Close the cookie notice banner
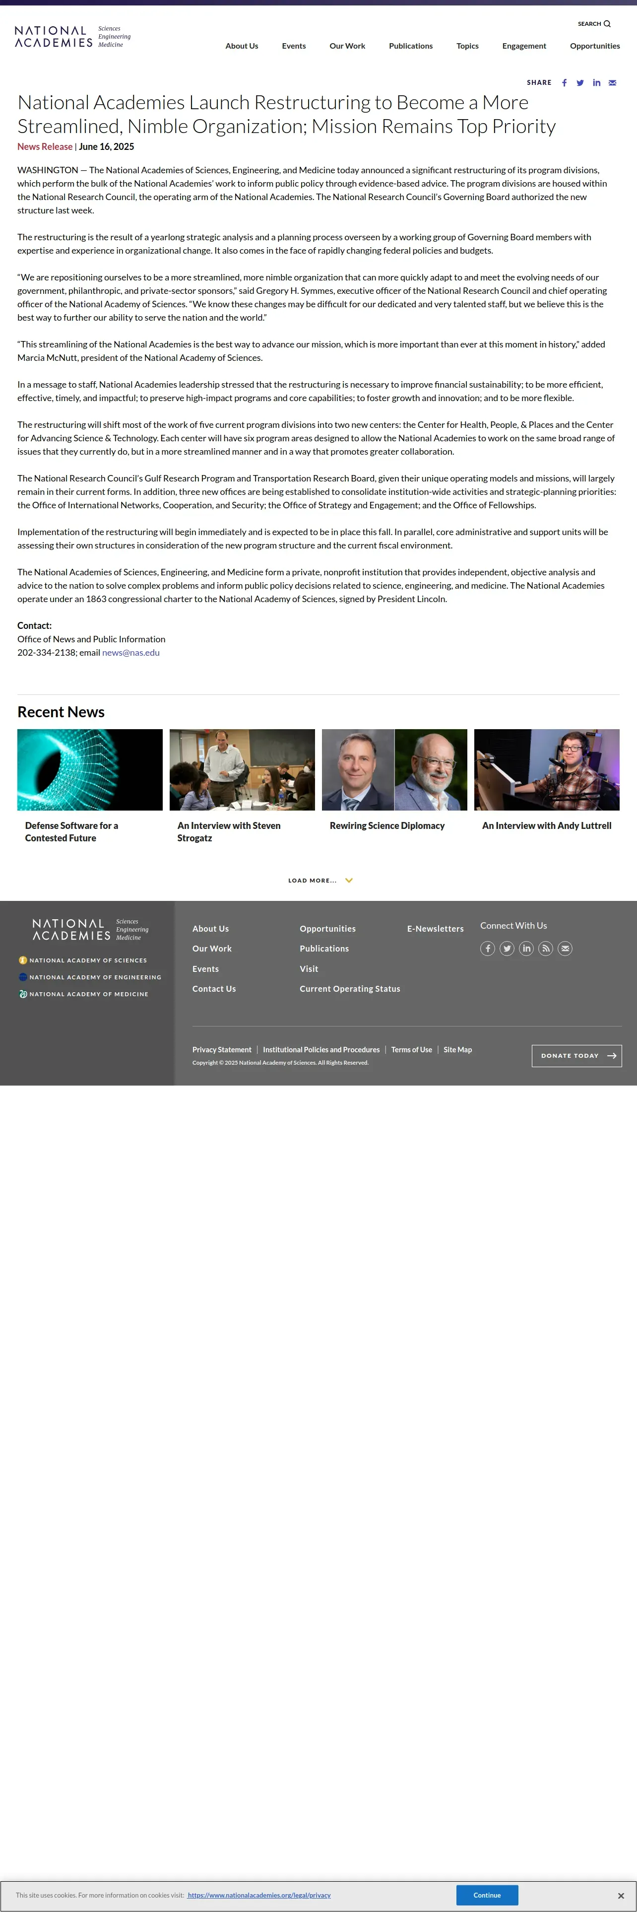Image resolution: width=637 pixels, height=1912 pixels. pyautogui.click(x=621, y=1895)
